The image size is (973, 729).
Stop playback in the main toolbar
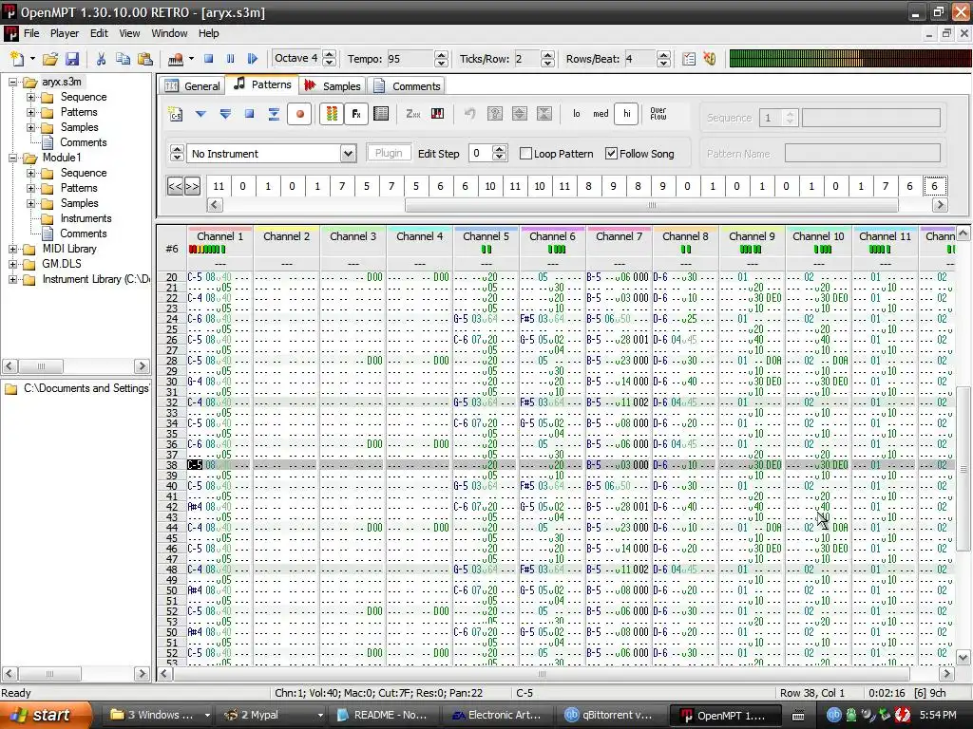(x=208, y=59)
